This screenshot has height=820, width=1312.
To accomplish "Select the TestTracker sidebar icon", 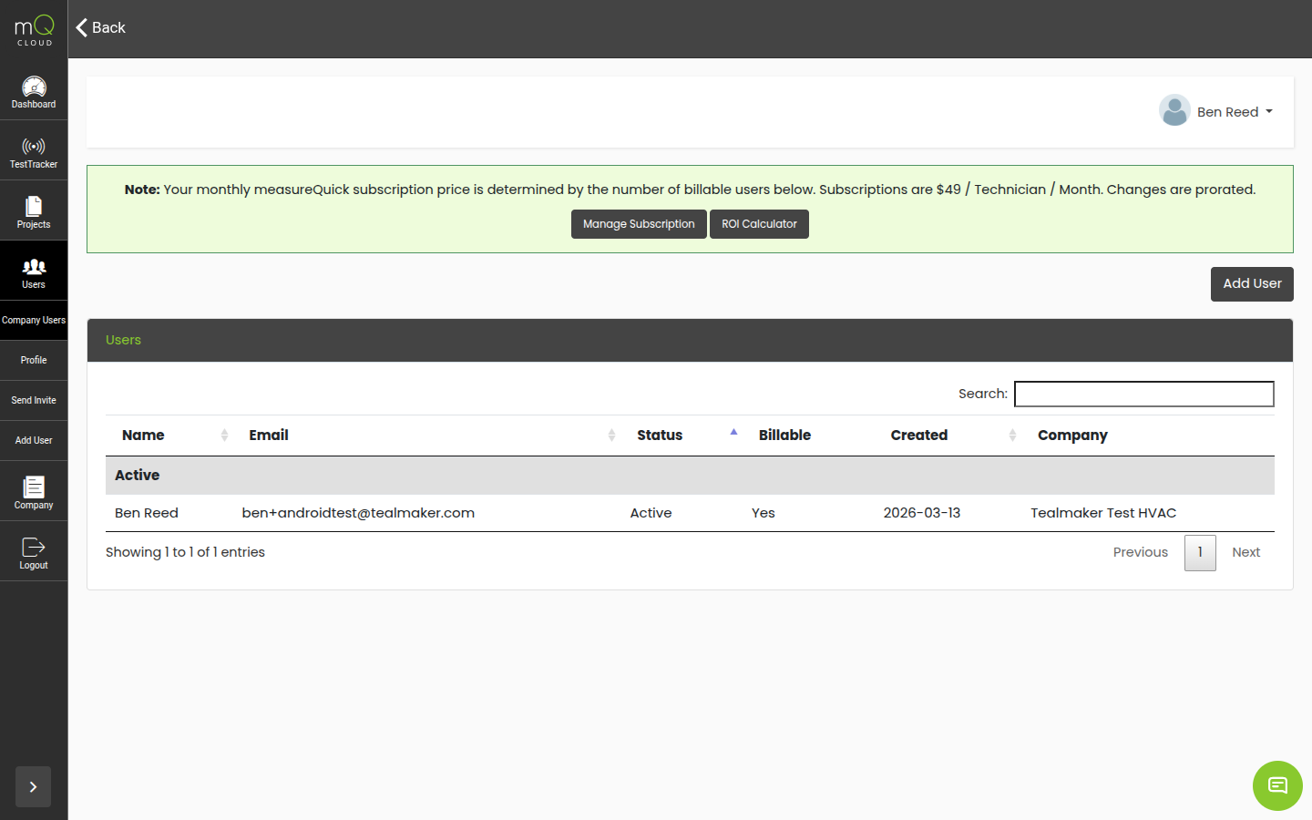I will 34,149.
